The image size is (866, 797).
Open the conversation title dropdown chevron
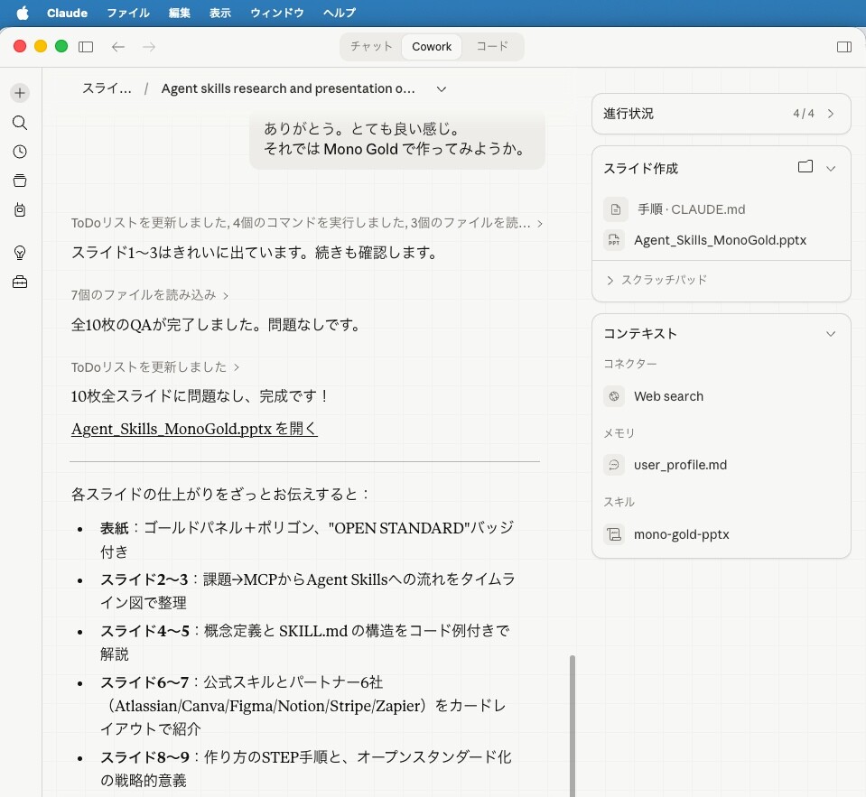click(x=442, y=88)
